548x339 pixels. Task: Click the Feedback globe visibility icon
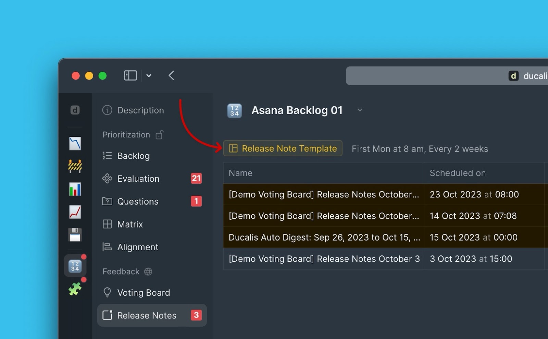click(148, 271)
